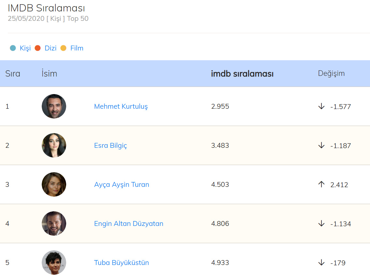The width and height of the screenshot is (370, 278).
Task: Switch to the Dizi category
Action: tap(51, 48)
